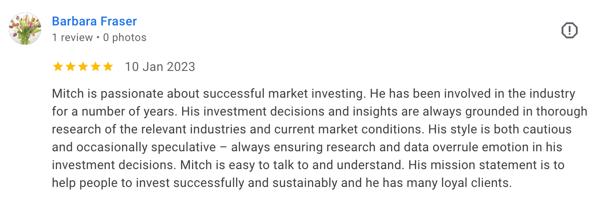Select the third rating star
The width and height of the screenshot is (608, 199).
[x=83, y=67]
